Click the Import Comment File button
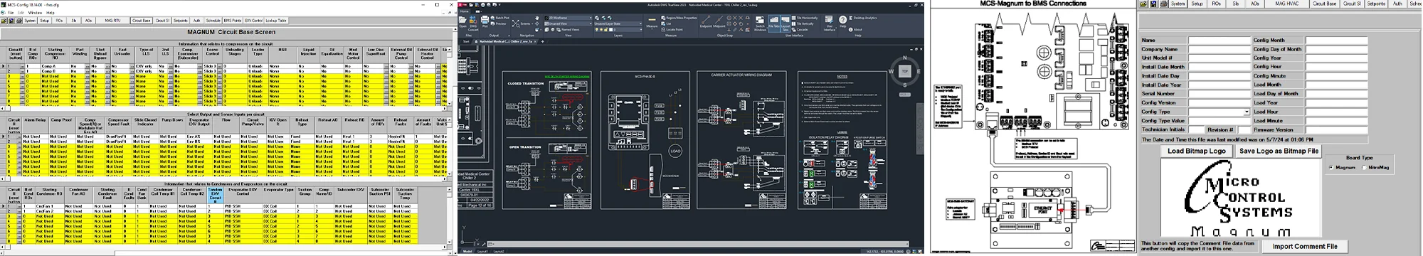This screenshot has width=1423, height=256. pyautogui.click(x=1305, y=246)
